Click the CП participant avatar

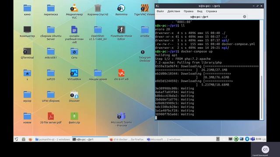(x=265, y=149)
